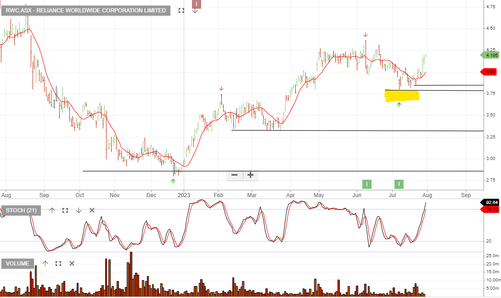Zoom out using the minus button
This screenshot has height=298, width=501.
click(x=234, y=175)
